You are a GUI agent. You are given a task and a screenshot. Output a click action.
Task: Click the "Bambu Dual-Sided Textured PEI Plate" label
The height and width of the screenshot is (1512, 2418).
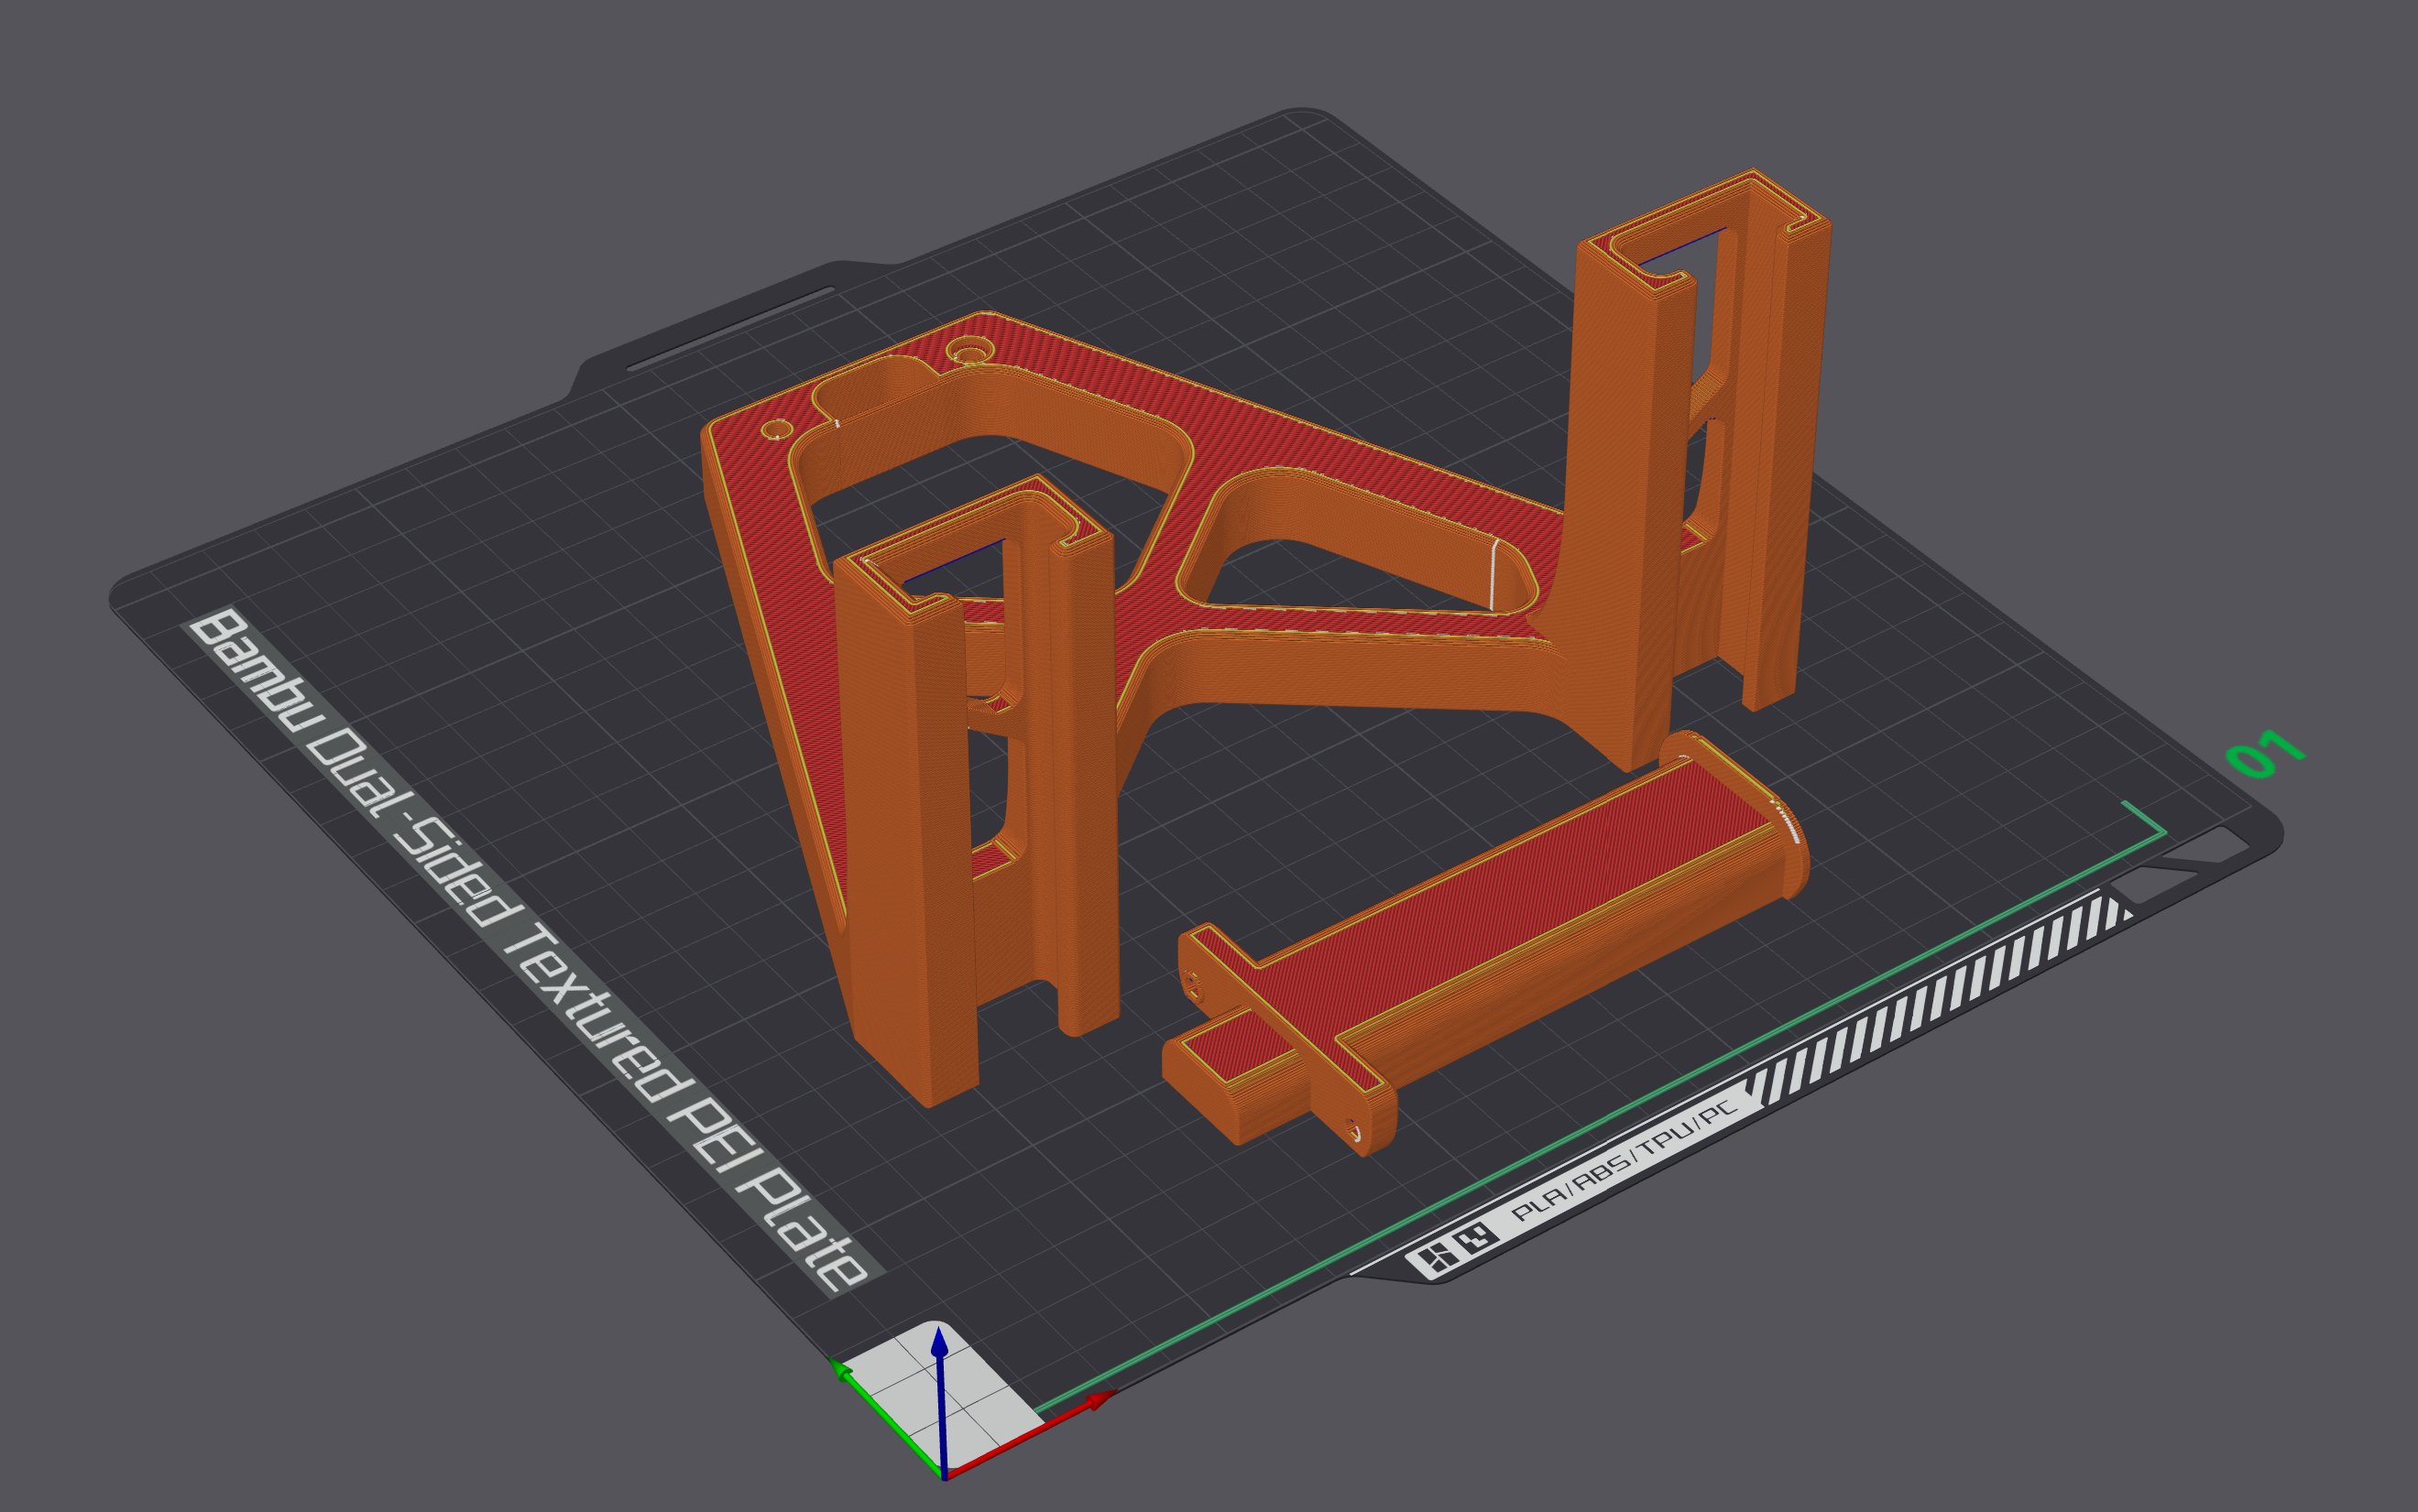pyautogui.click(x=533, y=952)
